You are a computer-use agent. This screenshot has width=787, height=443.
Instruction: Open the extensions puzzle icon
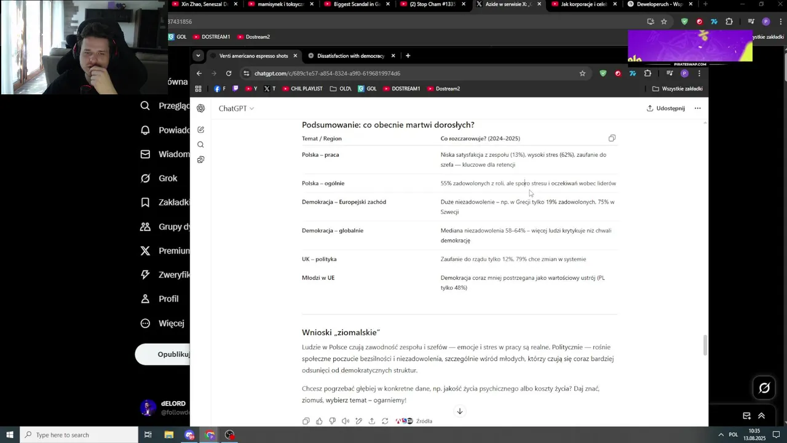pos(647,73)
